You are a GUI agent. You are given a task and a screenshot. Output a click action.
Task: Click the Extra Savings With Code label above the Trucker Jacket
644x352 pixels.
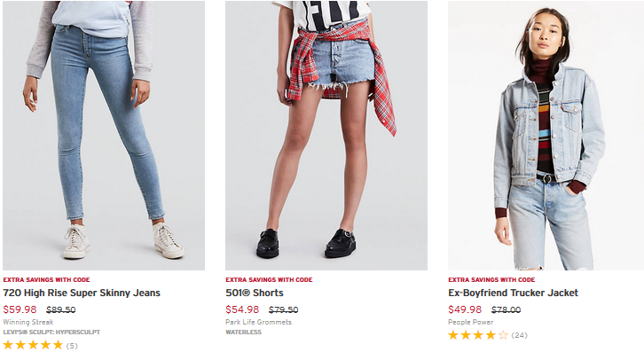[491, 279]
